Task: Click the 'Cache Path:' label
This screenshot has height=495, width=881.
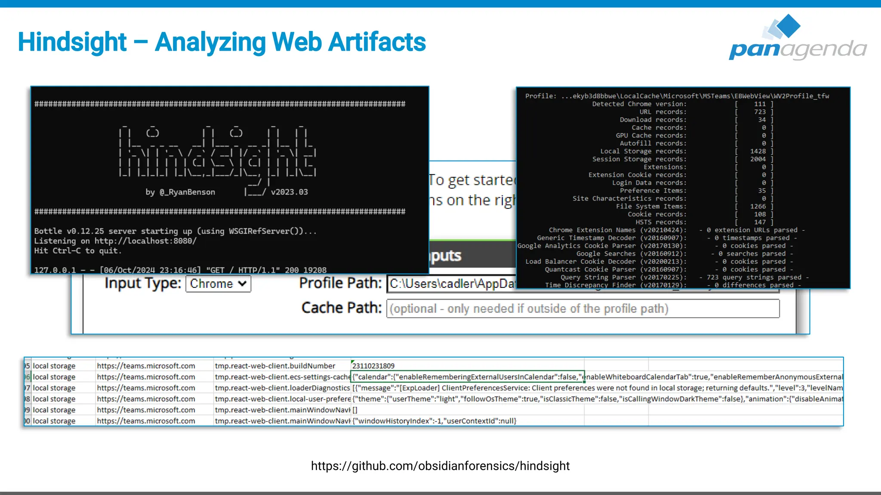Action: (x=342, y=308)
